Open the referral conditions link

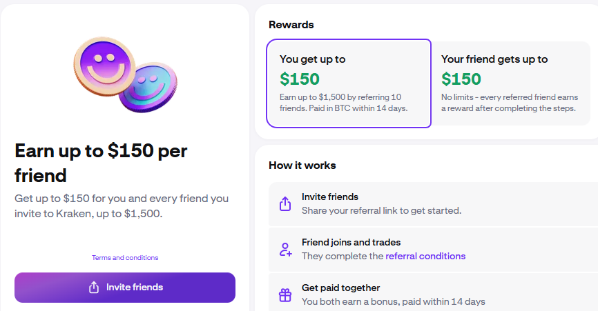[x=425, y=256]
